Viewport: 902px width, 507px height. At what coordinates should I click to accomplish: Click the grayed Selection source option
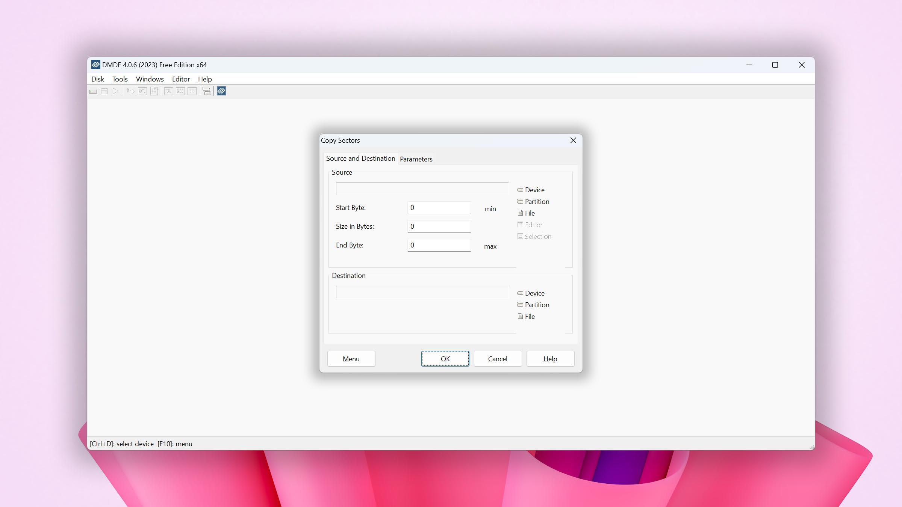pyautogui.click(x=534, y=237)
